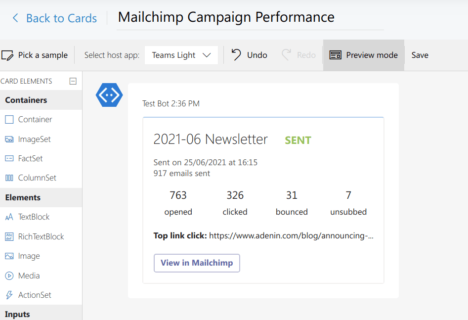Choose the FactSet element label

(x=31, y=158)
